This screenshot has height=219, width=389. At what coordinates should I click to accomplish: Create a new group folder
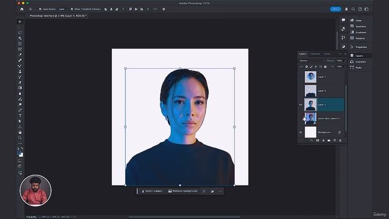[329, 141]
